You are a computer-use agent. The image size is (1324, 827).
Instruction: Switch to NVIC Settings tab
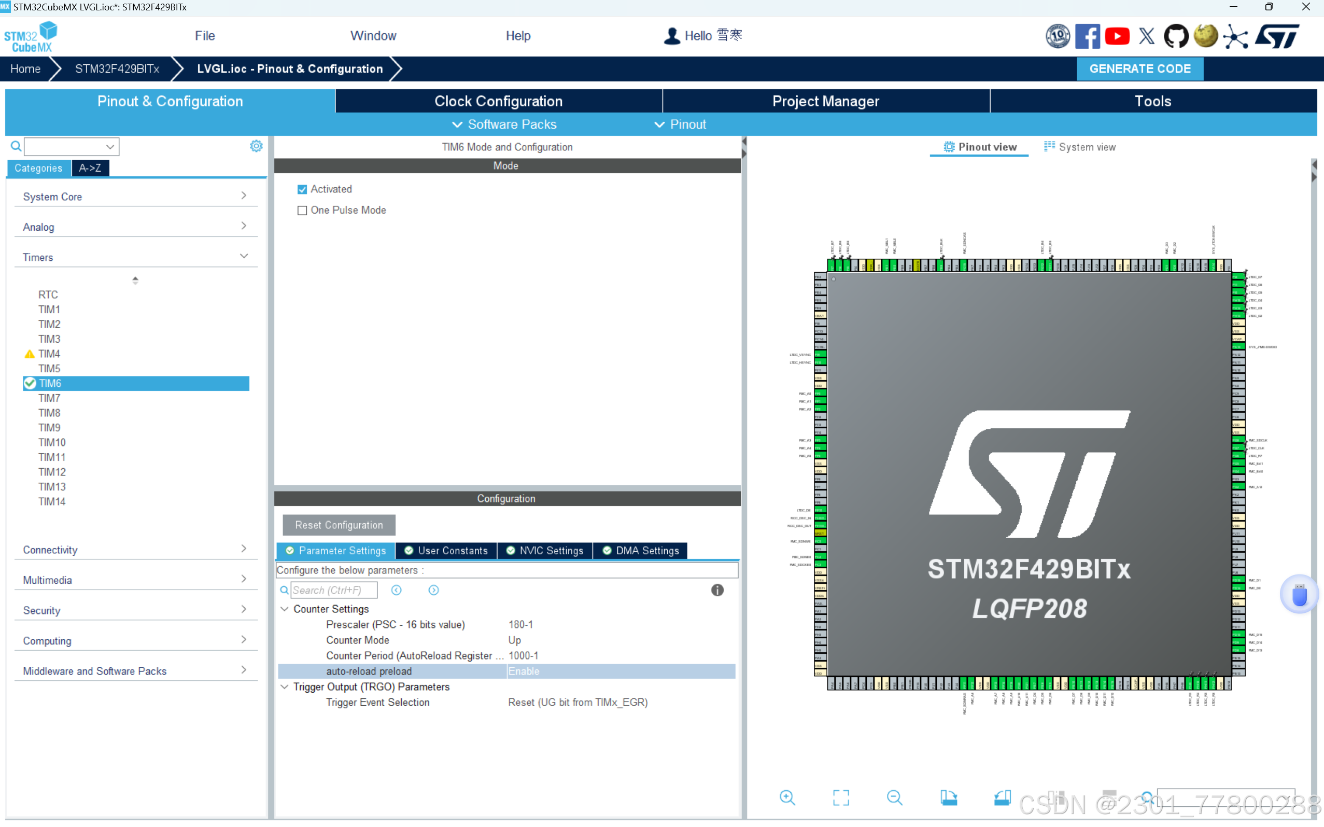click(x=545, y=550)
